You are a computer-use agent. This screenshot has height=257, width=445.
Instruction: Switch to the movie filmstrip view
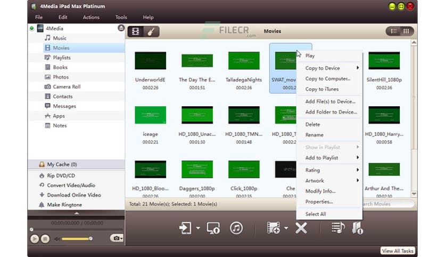pos(136,31)
